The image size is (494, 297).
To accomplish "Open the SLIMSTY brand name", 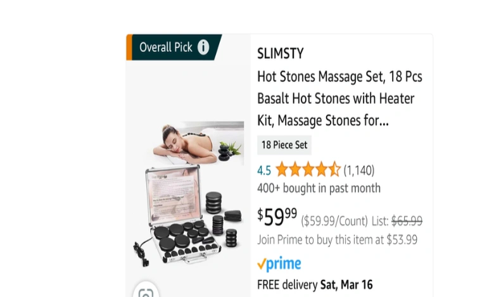I will 281,53.
